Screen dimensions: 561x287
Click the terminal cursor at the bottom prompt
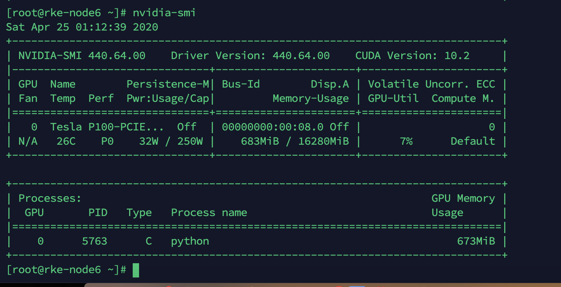coord(136,270)
